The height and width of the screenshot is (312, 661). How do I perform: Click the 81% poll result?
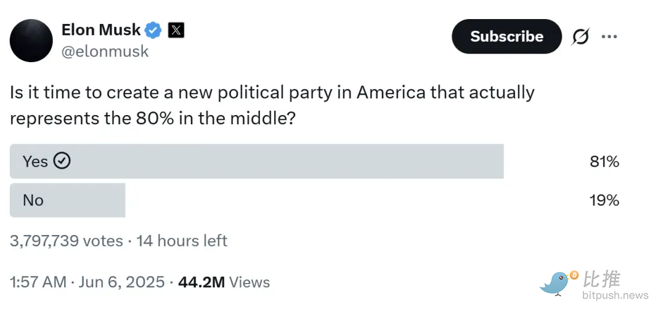click(604, 162)
